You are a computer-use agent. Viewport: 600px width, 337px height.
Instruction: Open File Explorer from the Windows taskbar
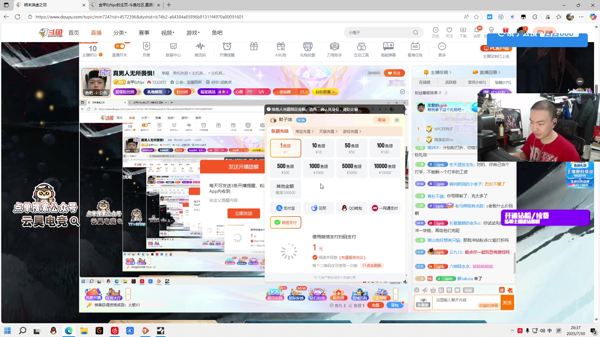click(84, 331)
